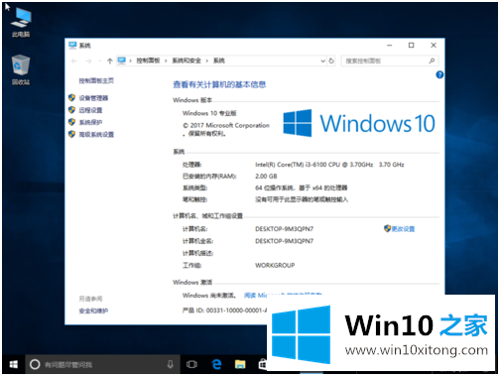Go up one level with Up arrow

coord(110,61)
